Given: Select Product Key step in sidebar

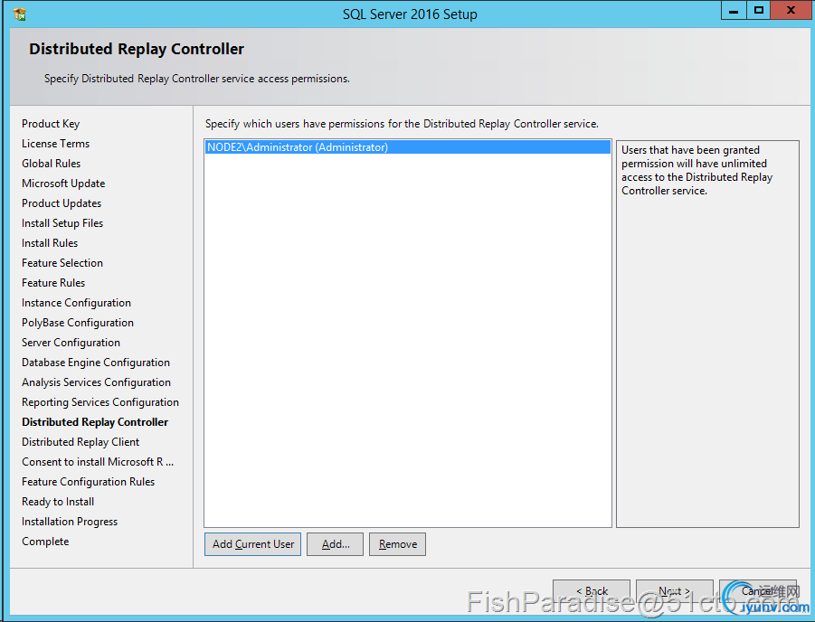Looking at the screenshot, I should [x=51, y=124].
